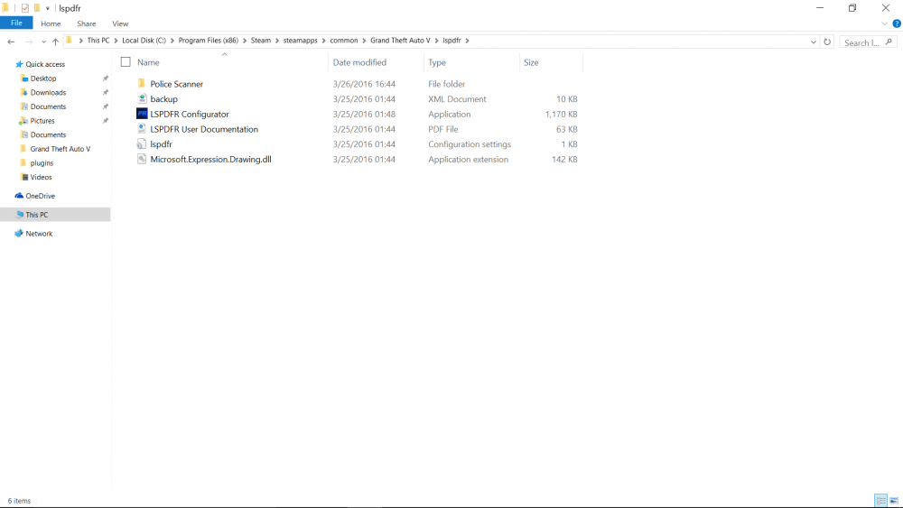Expand chevron after steamapps breadcrumb
Screen dimensions: 903x508
[323, 41]
